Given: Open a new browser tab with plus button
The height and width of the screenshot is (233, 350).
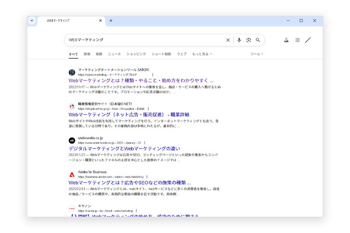Looking at the screenshot, I should [x=111, y=20].
